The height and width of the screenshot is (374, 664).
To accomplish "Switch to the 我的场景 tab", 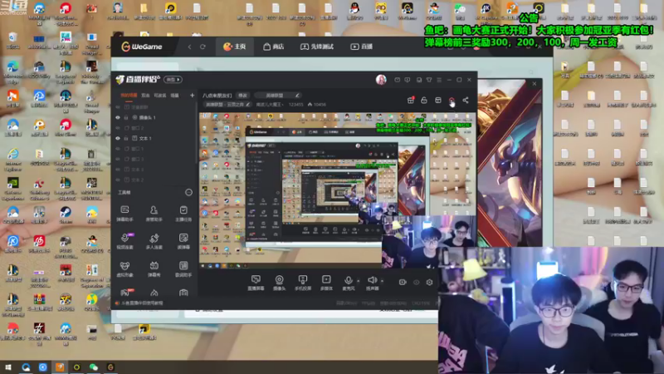I will tap(129, 96).
